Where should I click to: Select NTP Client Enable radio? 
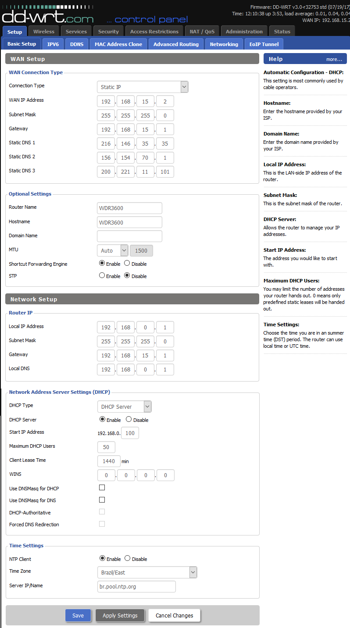(103, 558)
